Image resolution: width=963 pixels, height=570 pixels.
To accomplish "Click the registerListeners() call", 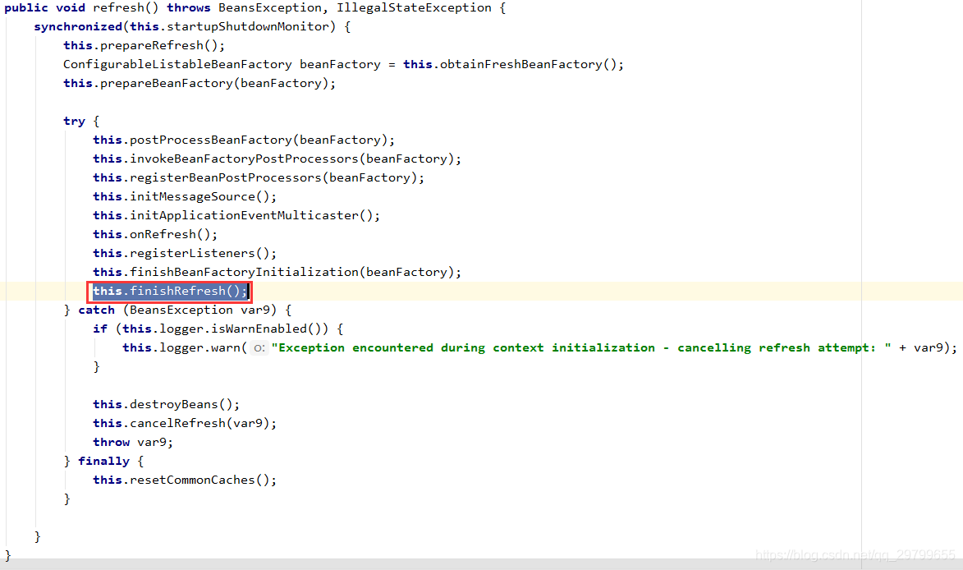I will pyautogui.click(x=185, y=254).
